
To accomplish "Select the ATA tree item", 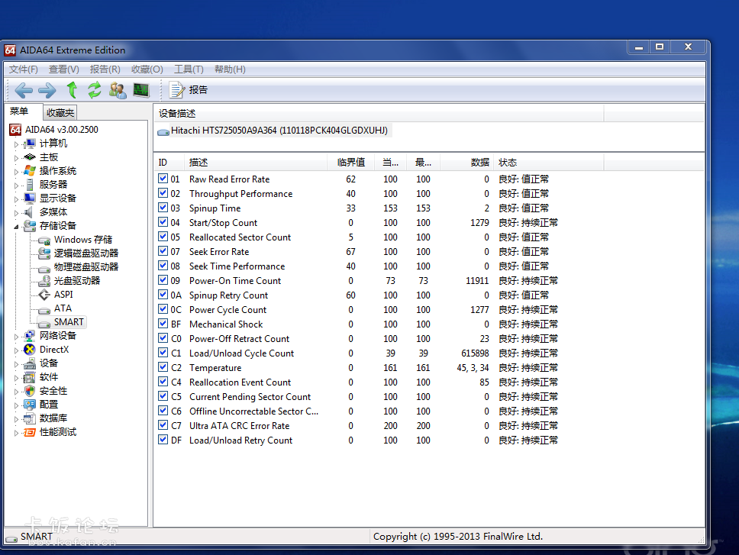I will click(63, 308).
